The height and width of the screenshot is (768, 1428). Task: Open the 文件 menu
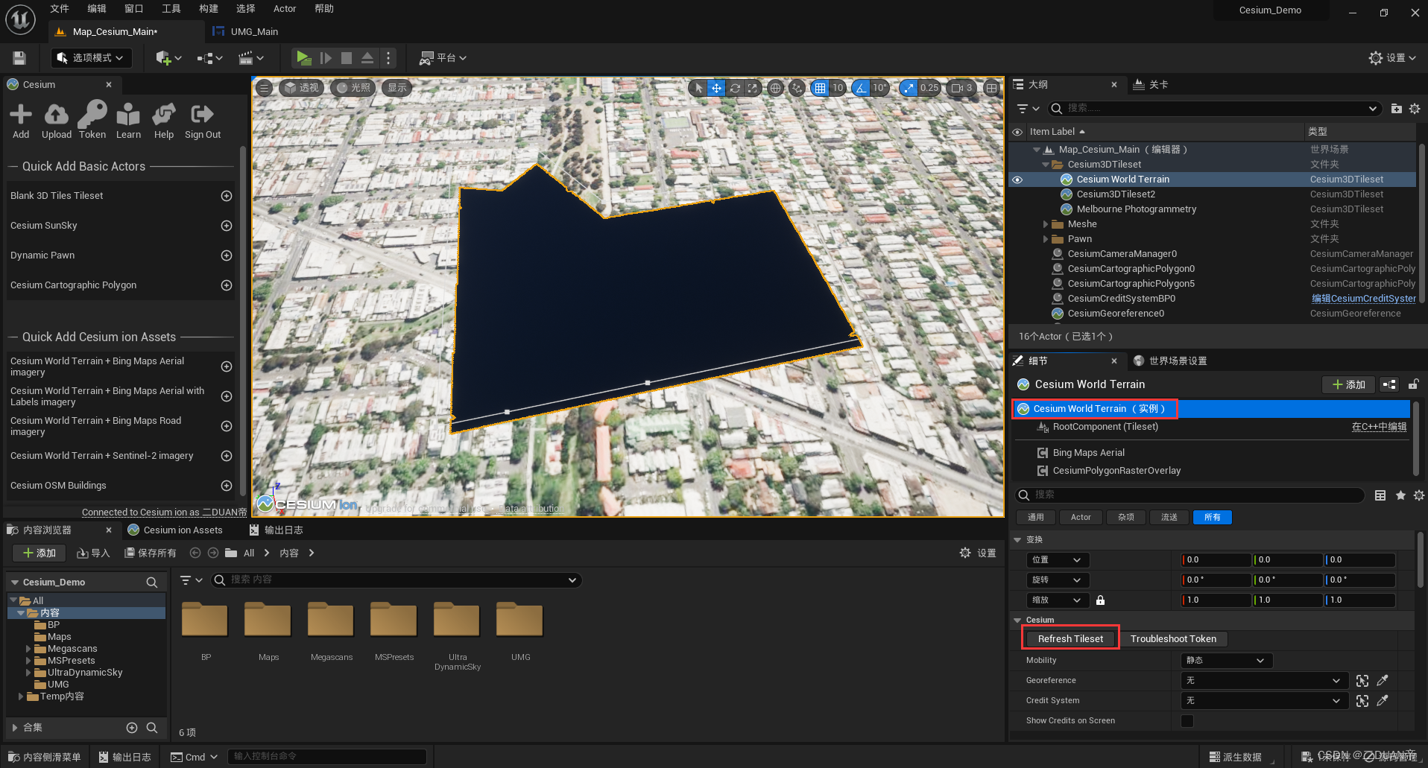[59, 8]
